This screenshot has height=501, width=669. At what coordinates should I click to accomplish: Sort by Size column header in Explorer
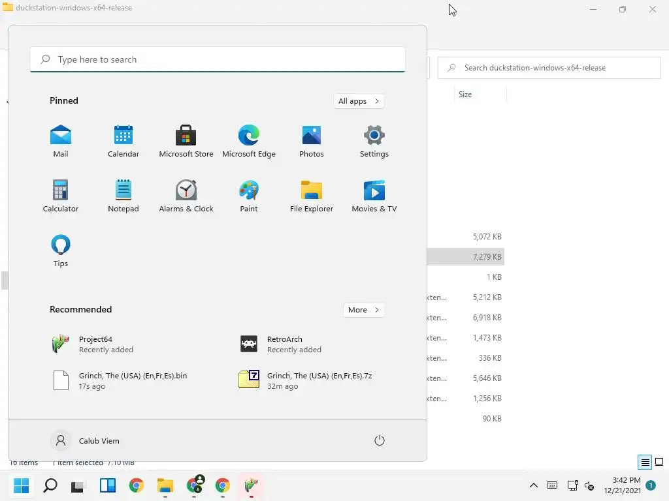pyautogui.click(x=480, y=95)
